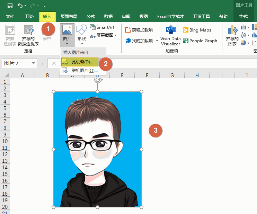Customize Quick Access Toolbar dropdown
Image resolution: width=257 pixels, height=214 pixels.
45,6
